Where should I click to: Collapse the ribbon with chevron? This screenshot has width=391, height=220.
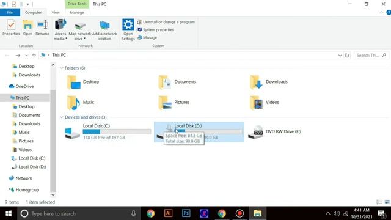click(381, 12)
